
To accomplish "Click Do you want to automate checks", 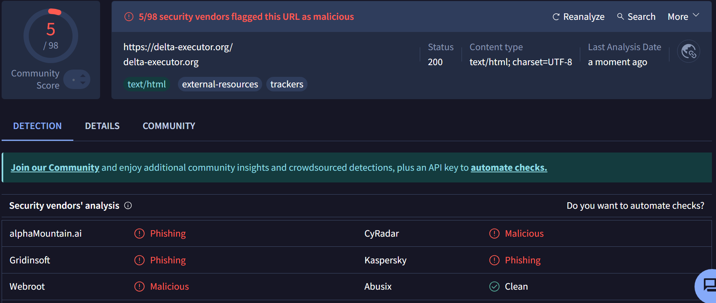I will (635, 206).
